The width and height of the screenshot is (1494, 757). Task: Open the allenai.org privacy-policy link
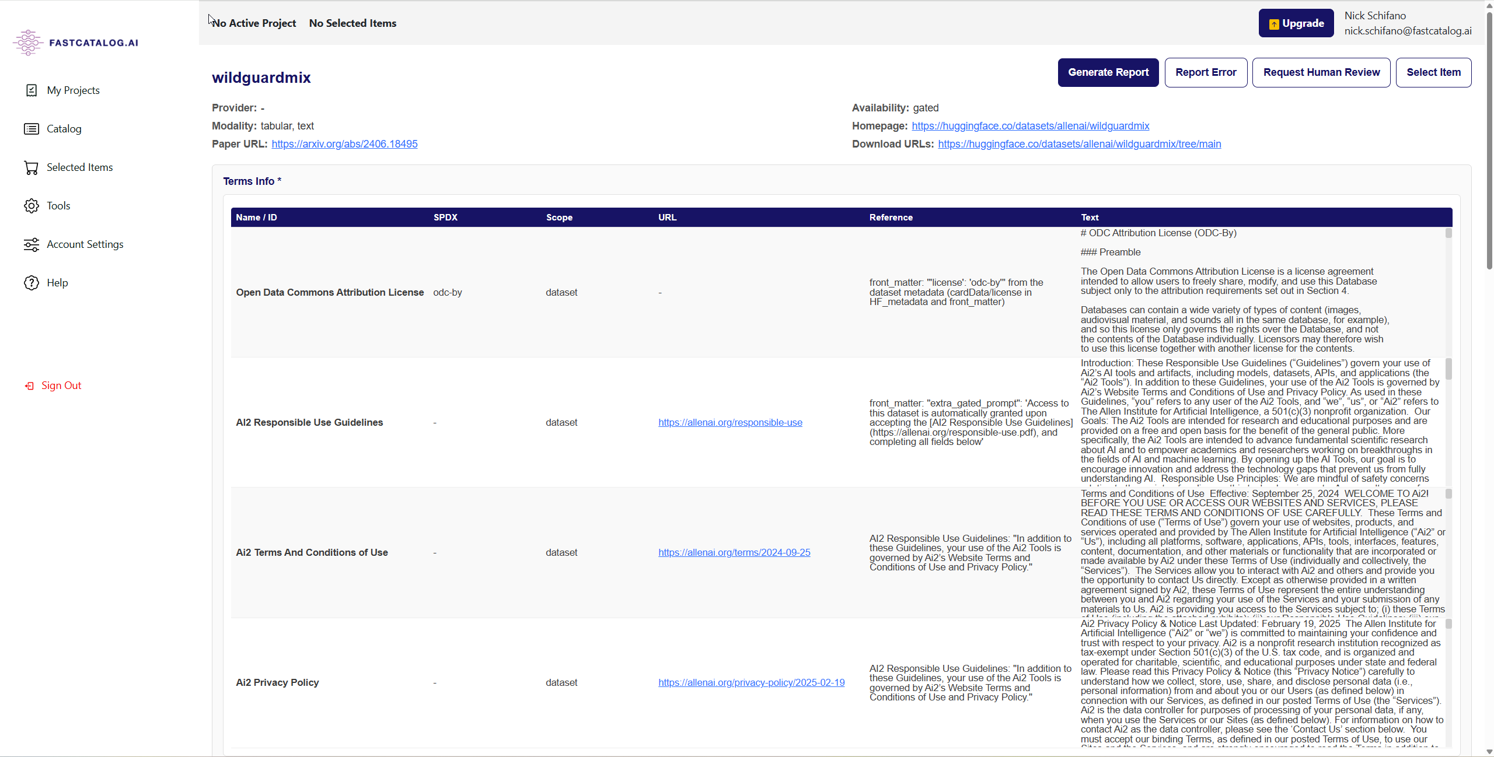pos(751,682)
